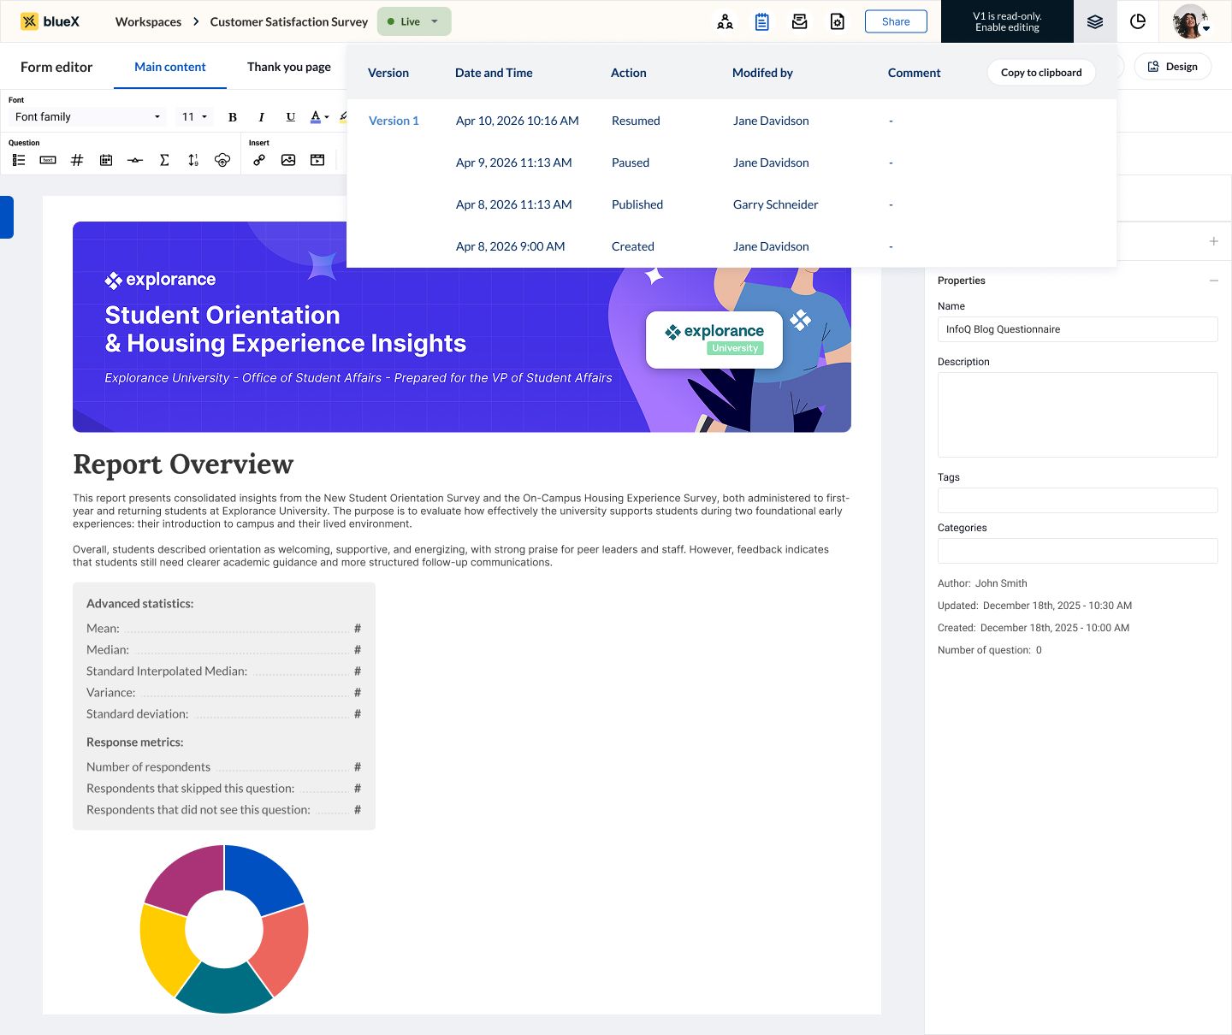Click the Published action cell

[637, 204]
